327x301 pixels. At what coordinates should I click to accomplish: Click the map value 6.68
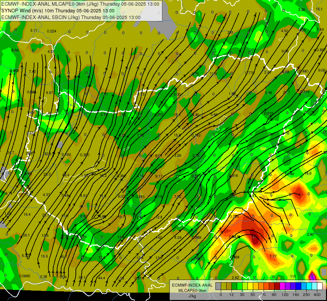pyautogui.click(x=286, y=72)
